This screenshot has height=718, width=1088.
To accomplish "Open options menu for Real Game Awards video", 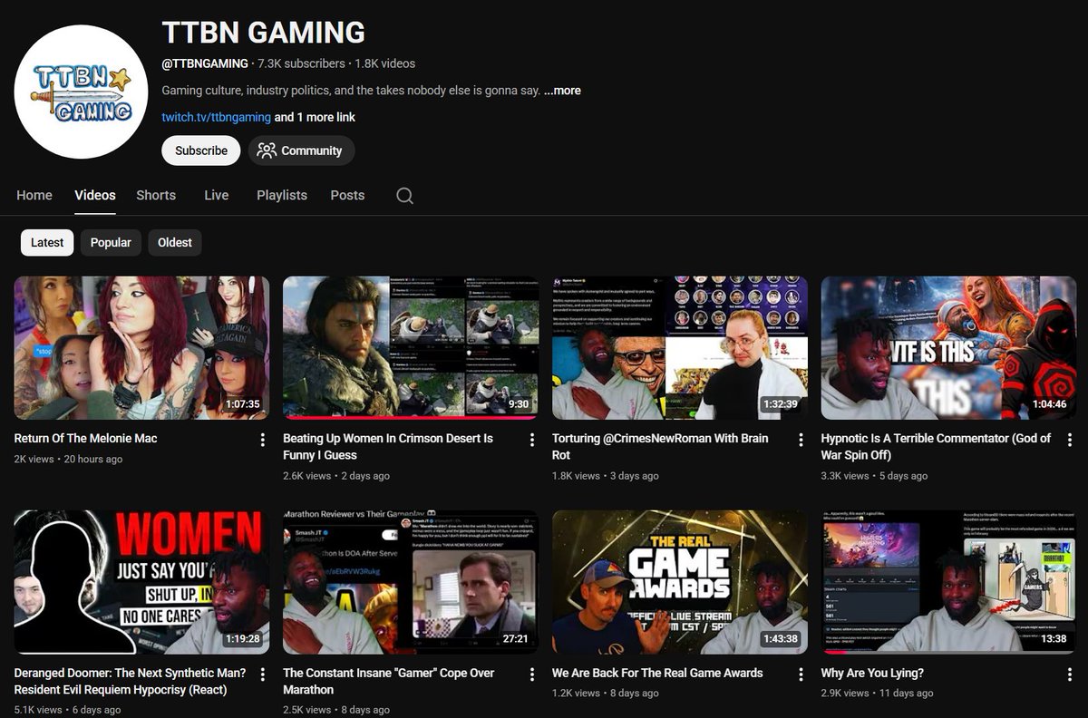I will pyautogui.click(x=801, y=674).
